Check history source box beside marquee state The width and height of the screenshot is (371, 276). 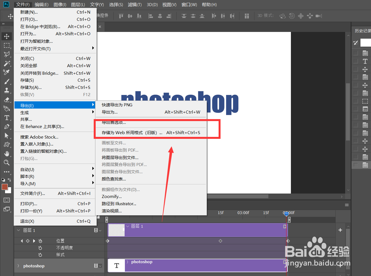356,101
